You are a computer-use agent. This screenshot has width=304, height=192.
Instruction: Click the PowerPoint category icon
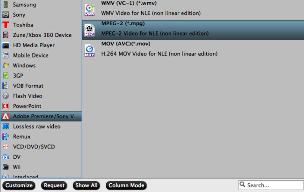[x=6, y=106]
